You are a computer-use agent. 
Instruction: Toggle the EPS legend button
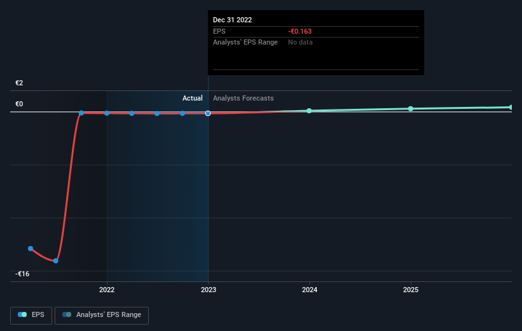[x=31, y=315]
